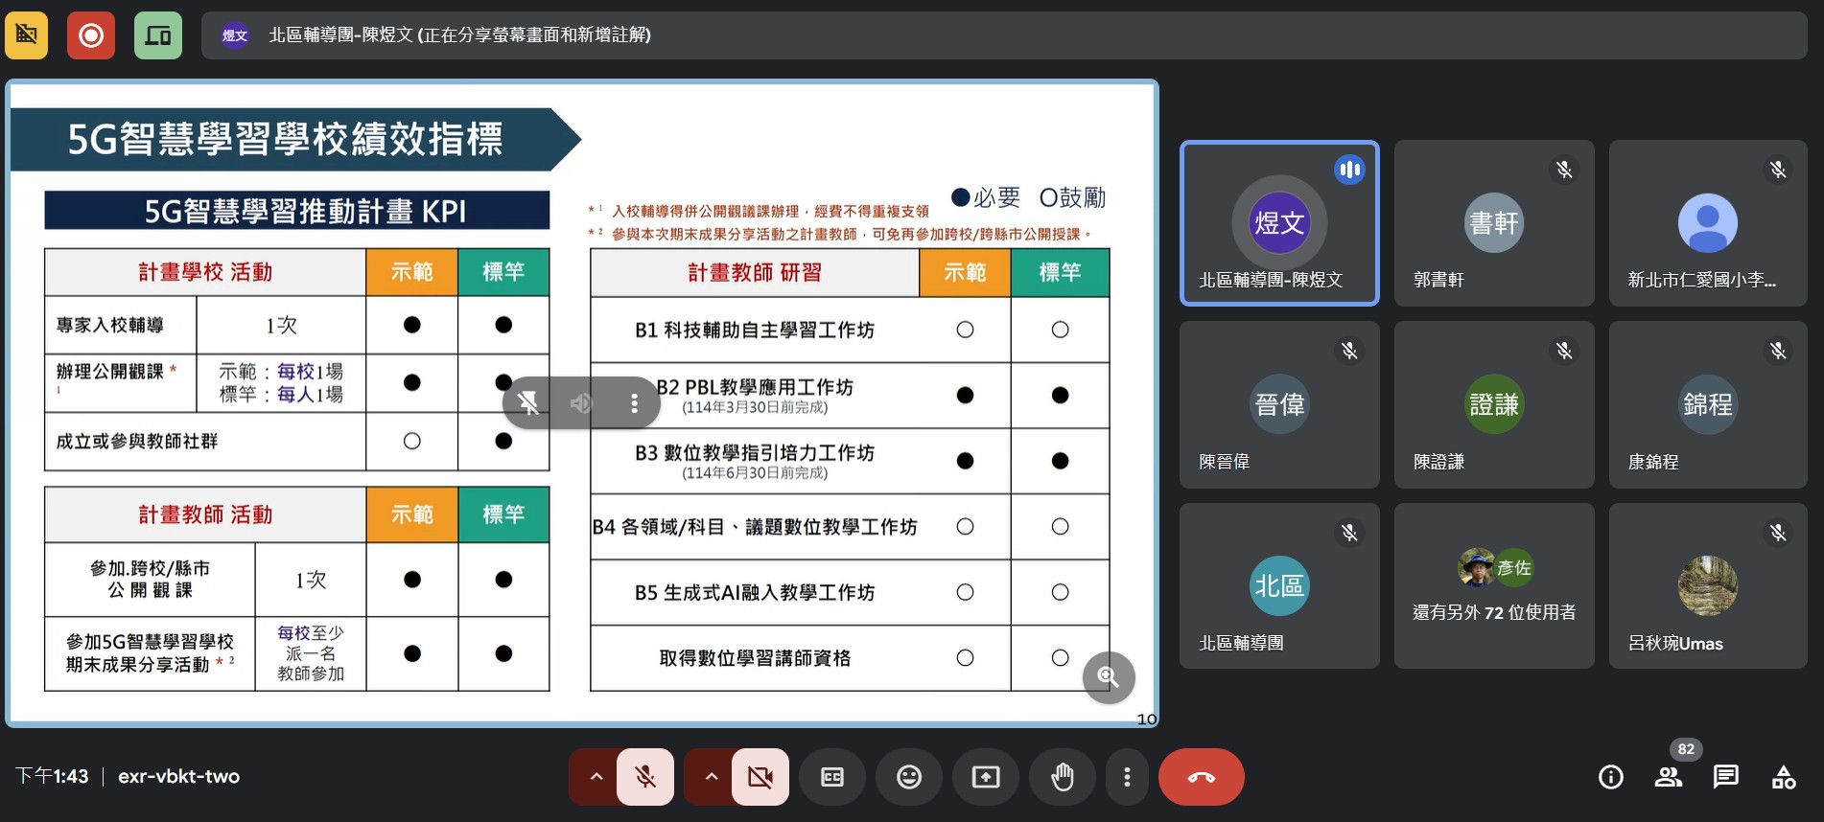This screenshot has height=822, width=1824.
Task: Leave the call with red button
Action: coord(1201,777)
